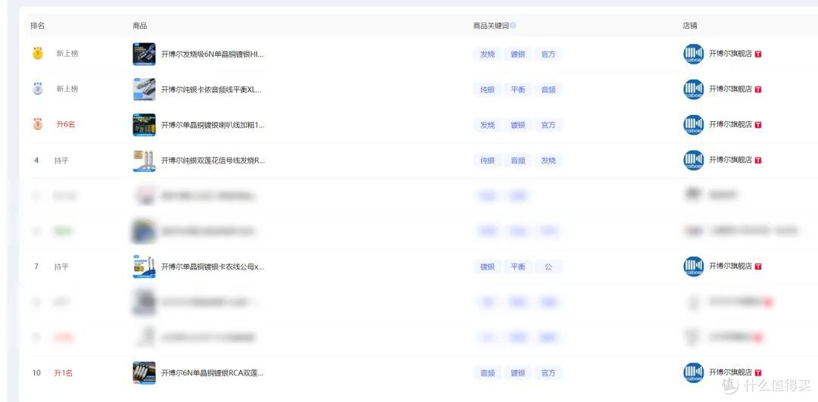The height and width of the screenshot is (402, 818).
Task: Click red T badge in gold medal row
Action: pyautogui.click(x=758, y=54)
